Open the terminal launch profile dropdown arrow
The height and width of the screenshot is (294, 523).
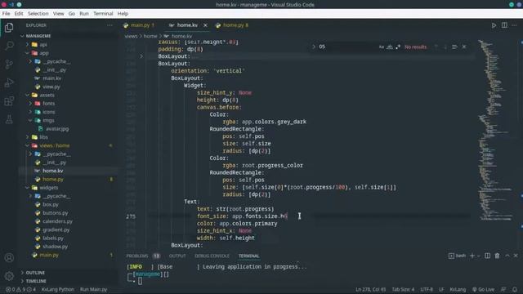(x=479, y=256)
